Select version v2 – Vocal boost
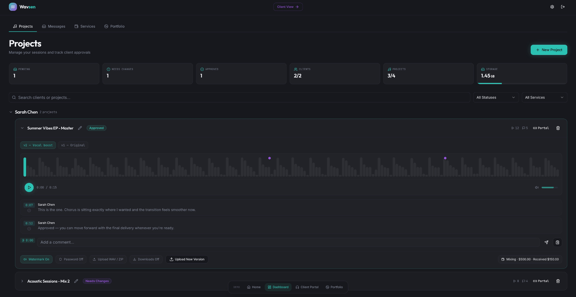This screenshot has height=297, width=576. 38,145
